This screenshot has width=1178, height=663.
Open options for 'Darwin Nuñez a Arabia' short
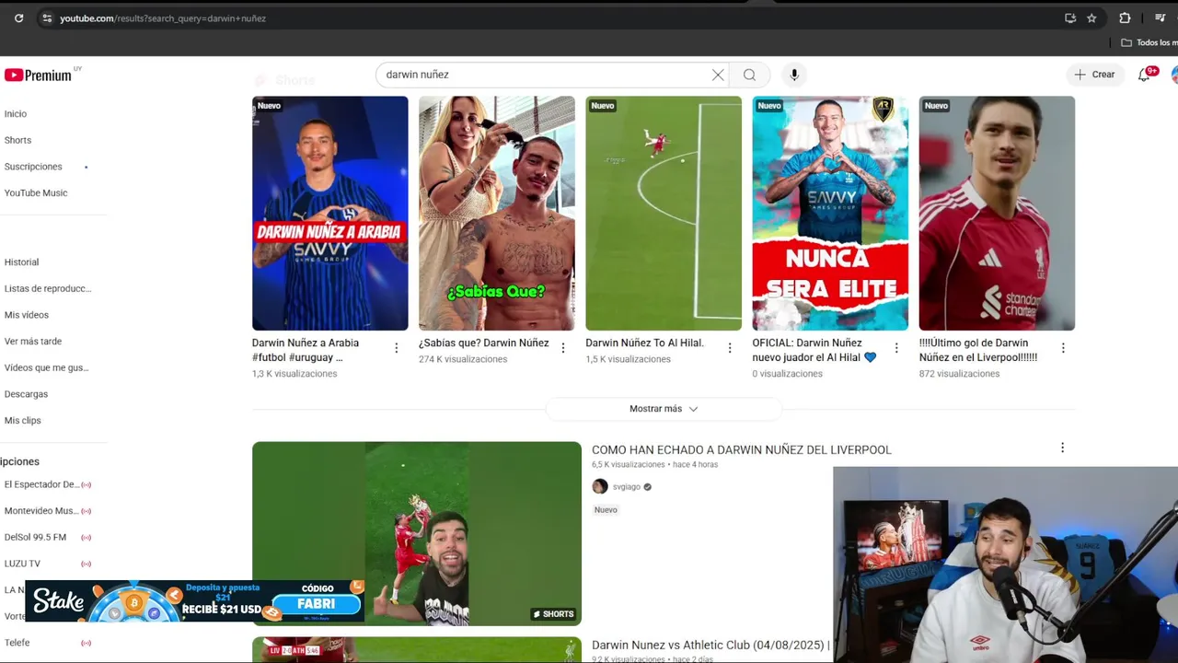tap(397, 348)
